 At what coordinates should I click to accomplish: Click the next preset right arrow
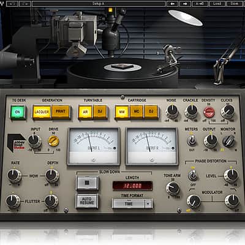(186, 4)
